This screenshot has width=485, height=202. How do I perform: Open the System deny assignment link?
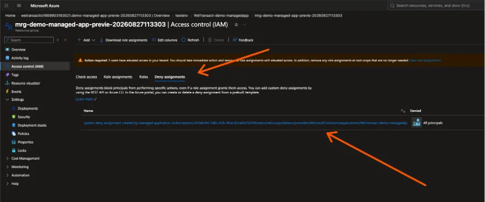pyautogui.click(x=245, y=123)
